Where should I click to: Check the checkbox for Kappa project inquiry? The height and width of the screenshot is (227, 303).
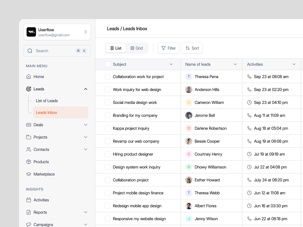108,128
